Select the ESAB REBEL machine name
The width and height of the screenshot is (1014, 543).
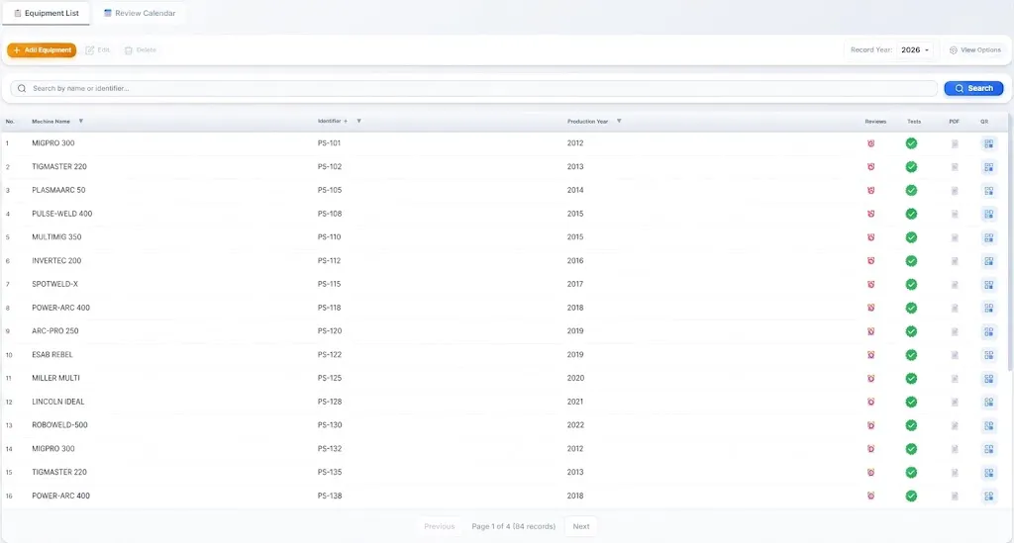[52, 354]
